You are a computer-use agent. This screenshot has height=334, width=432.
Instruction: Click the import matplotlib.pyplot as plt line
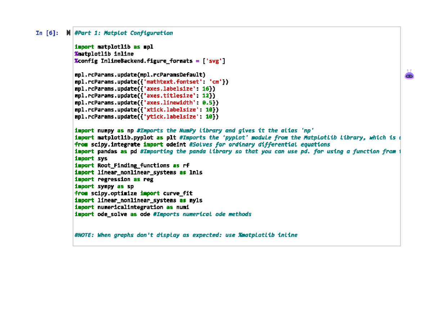(126, 137)
